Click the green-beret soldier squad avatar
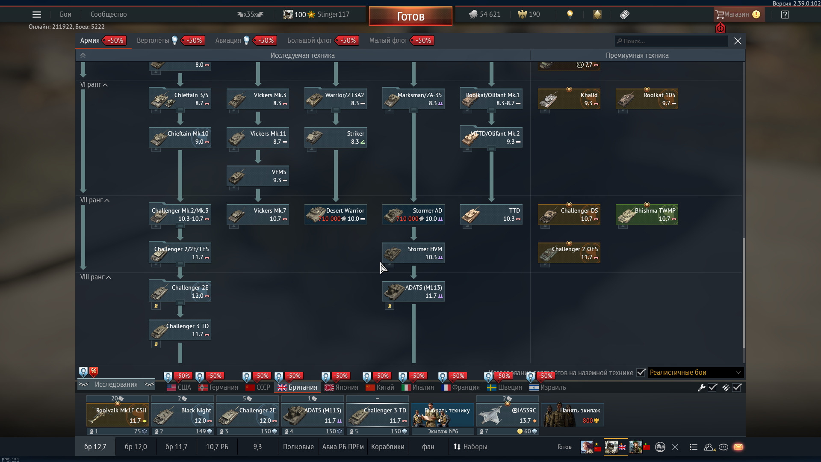Image resolution: width=821 pixels, height=462 pixels. pos(636,447)
